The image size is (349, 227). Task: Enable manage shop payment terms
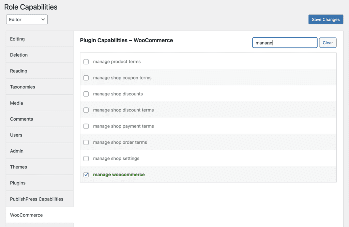[86, 126]
